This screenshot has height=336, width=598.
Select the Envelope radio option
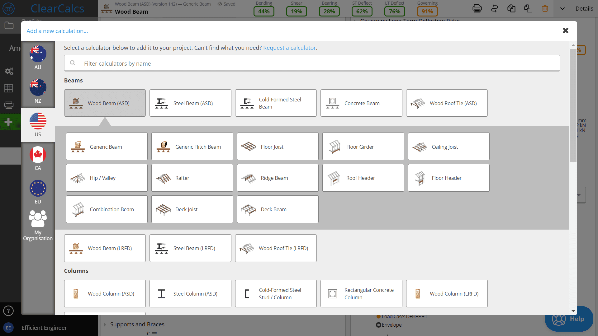[x=378, y=325]
